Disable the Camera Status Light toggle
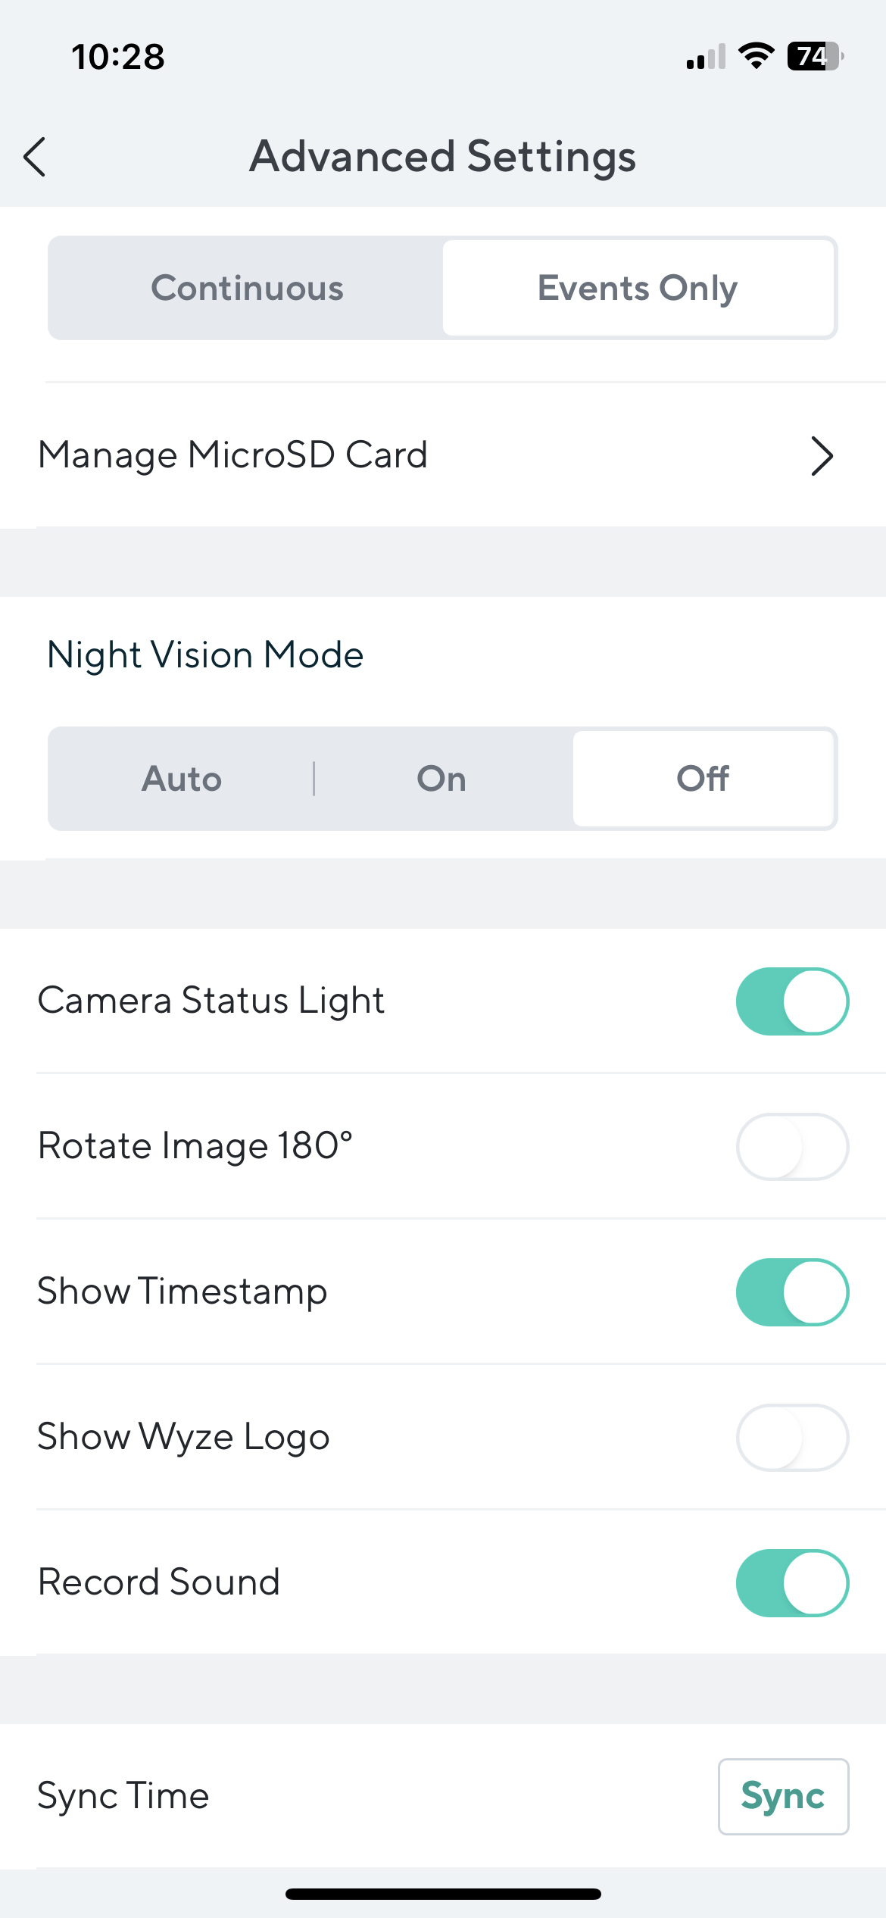Screen dimensions: 886x1918 pyautogui.click(x=792, y=1001)
